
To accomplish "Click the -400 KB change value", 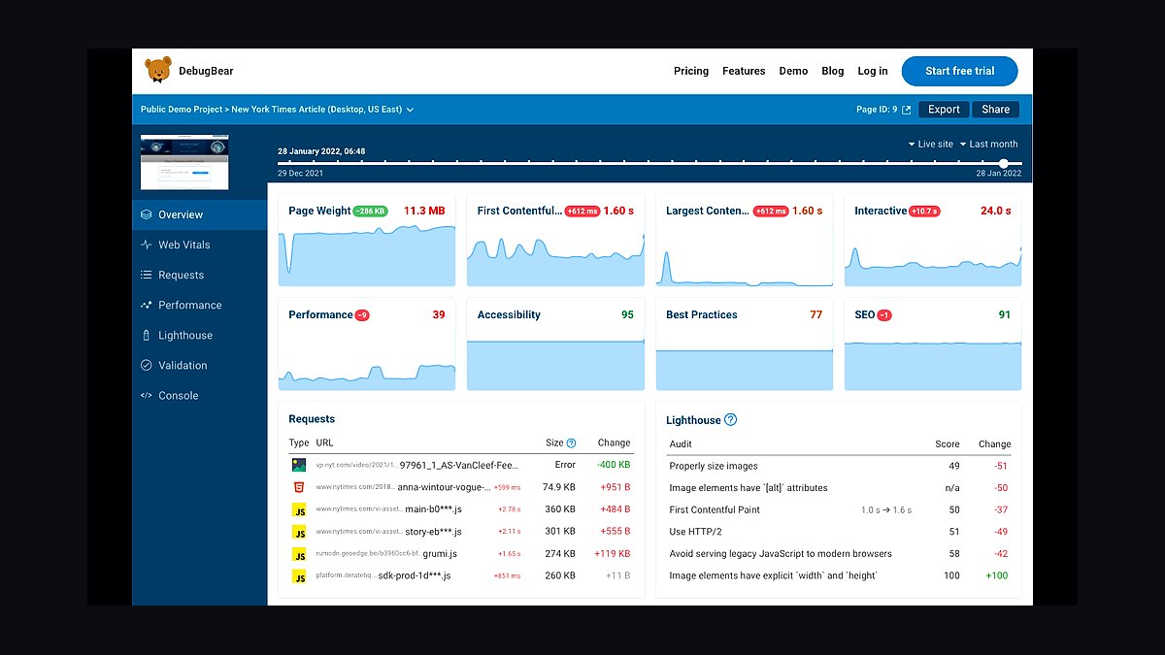I will click(613, 465).
